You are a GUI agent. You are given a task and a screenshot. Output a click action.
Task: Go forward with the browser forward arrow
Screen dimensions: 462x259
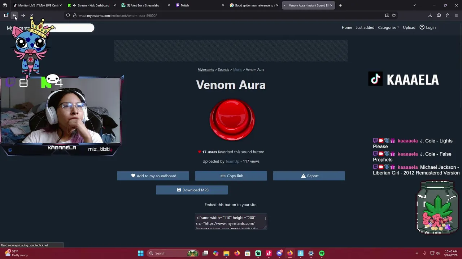pos(23,15)
